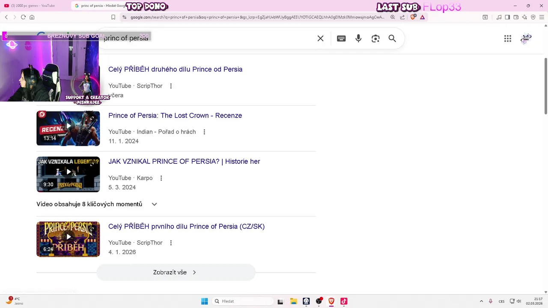Open options next to Karpo
548x308 pixels.
tap(161, 178)
